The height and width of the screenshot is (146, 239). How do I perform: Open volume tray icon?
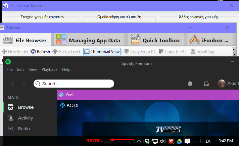coord(163,141)
